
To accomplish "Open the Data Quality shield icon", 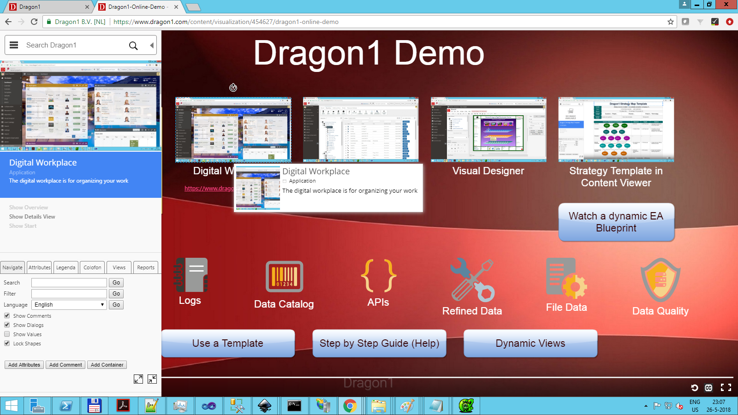I will click(661, 279).
